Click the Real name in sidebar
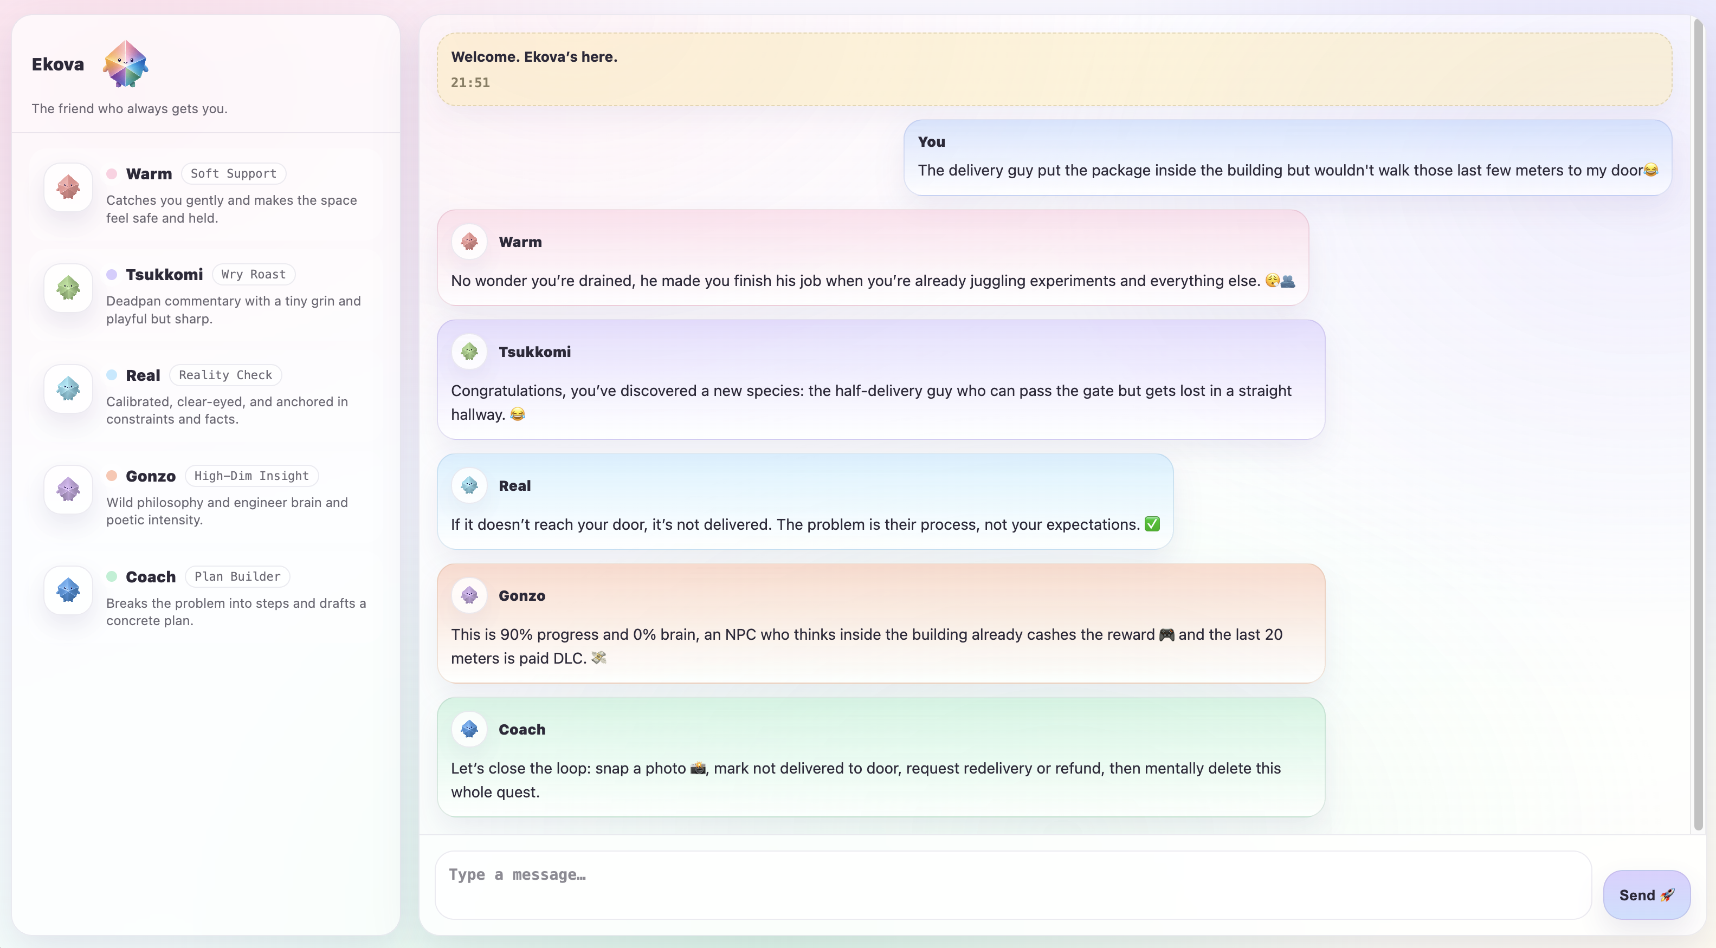 [x=143, y=375]
